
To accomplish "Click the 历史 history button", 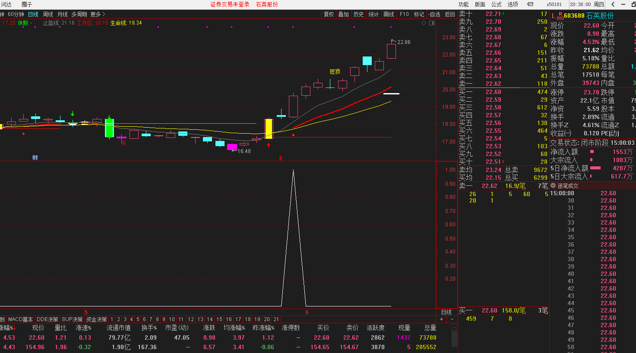I will click(358, 14).
